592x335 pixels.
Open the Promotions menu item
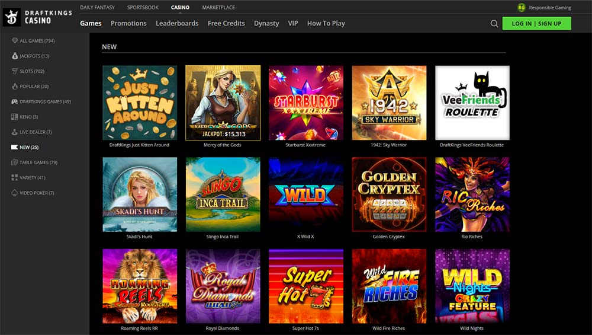click(x=128, y=24)
